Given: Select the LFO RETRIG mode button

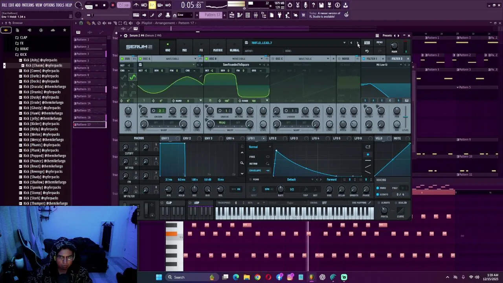Looking at the screenshot, I should (x=259, y=164).
